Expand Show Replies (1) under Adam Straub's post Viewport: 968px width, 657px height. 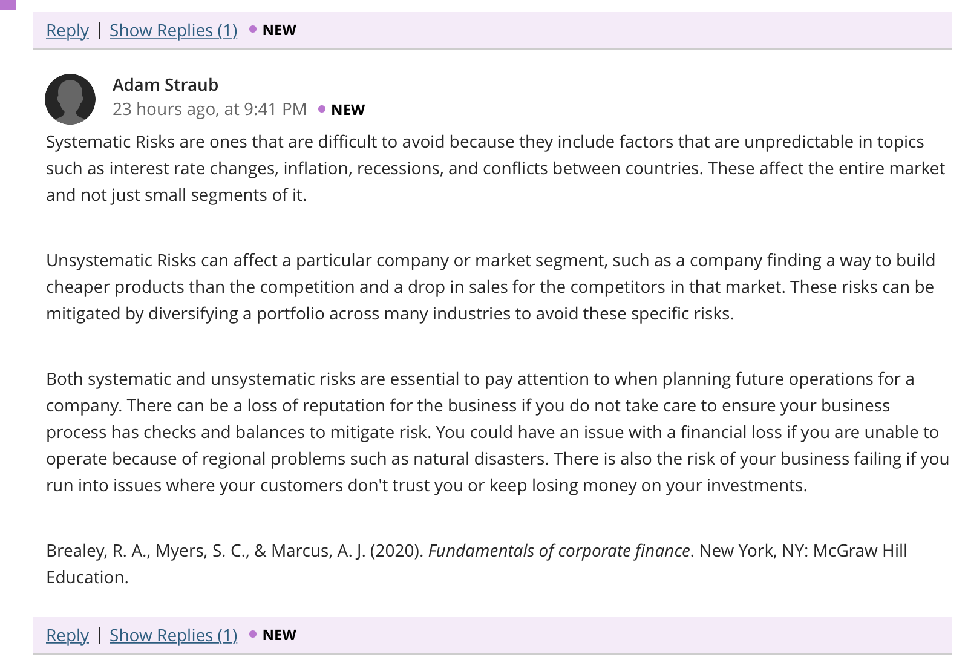[x=173, y=635]
